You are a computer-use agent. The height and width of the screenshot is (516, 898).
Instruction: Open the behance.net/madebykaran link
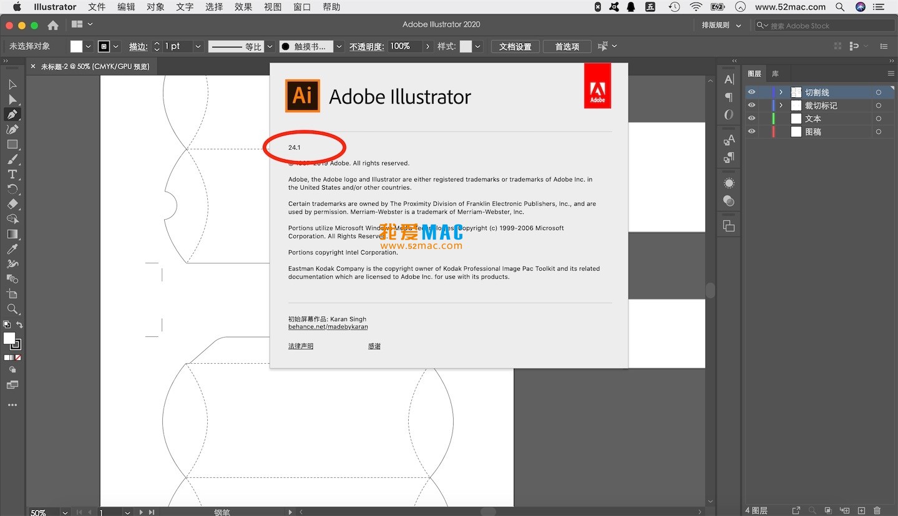click(x=328, y=326)
